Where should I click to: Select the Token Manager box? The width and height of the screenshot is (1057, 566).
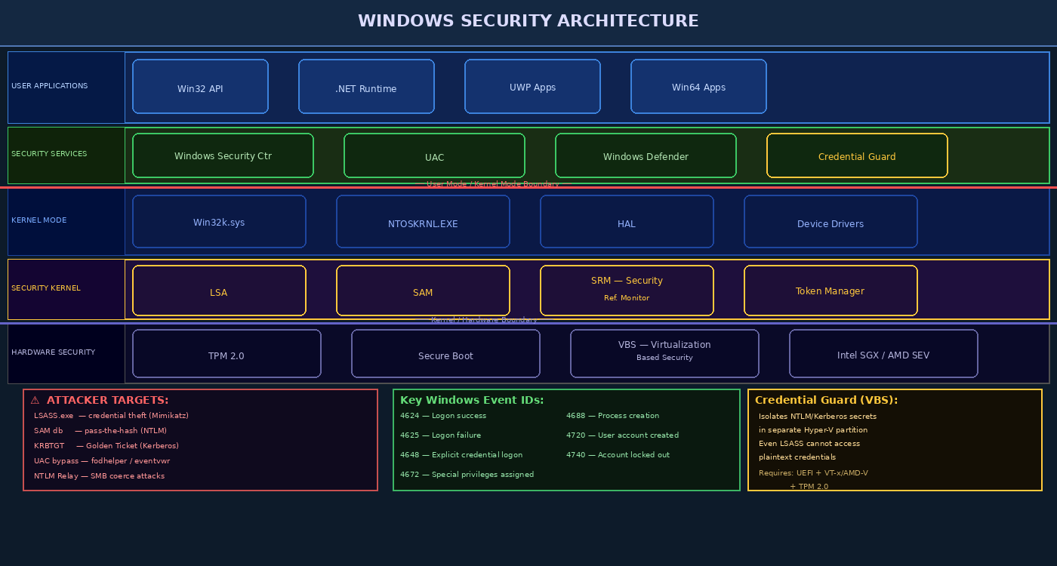tap(830, 291)
